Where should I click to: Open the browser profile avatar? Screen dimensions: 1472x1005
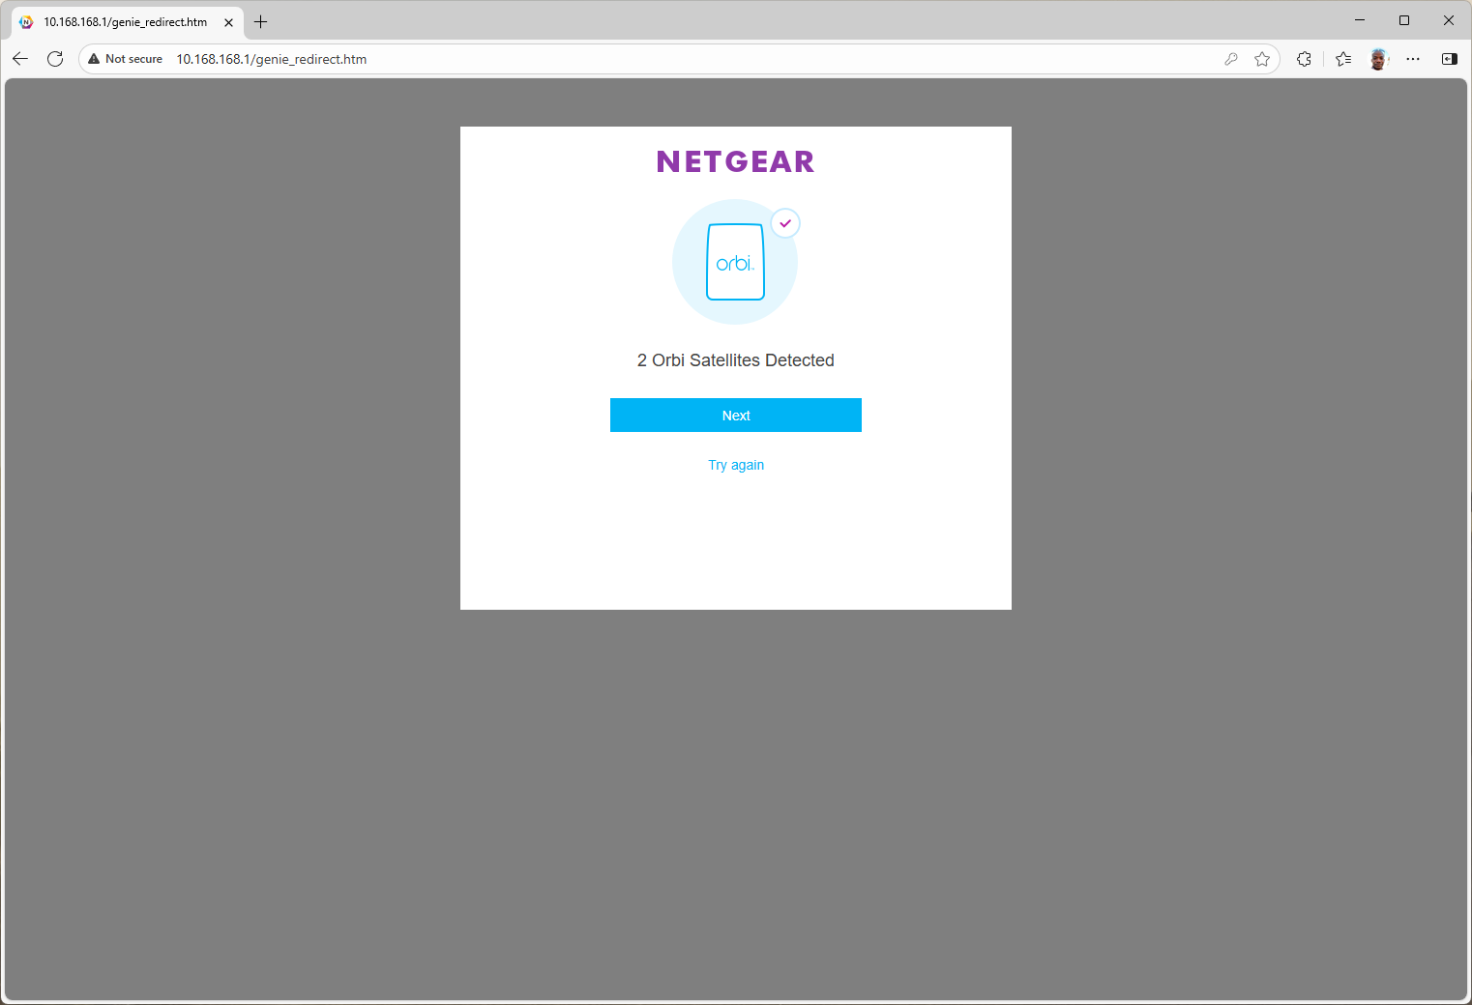(1379, 59)
